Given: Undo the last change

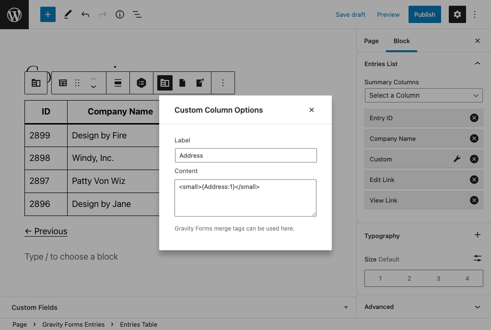Looking at the screenshot, I should coord(85,14).
